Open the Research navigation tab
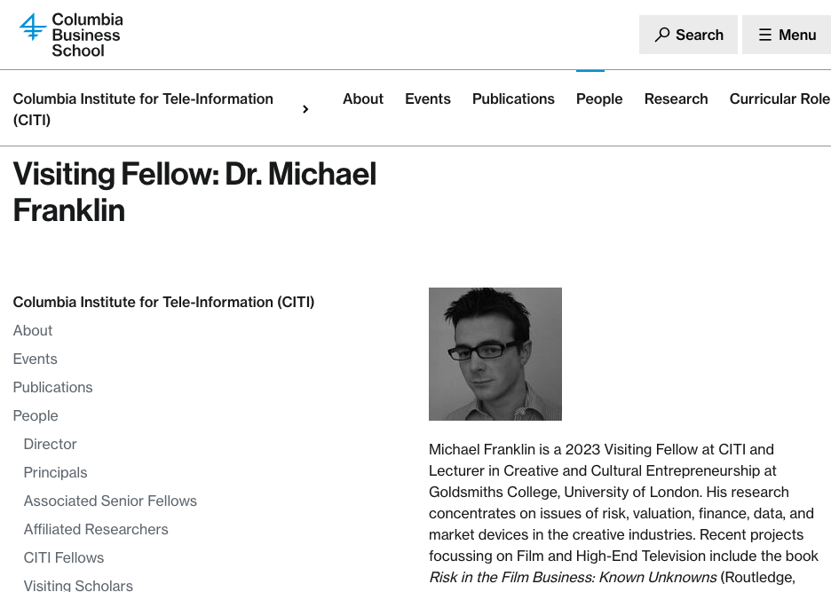The height and width of the screenshot is (592, 831). (676, 99)
